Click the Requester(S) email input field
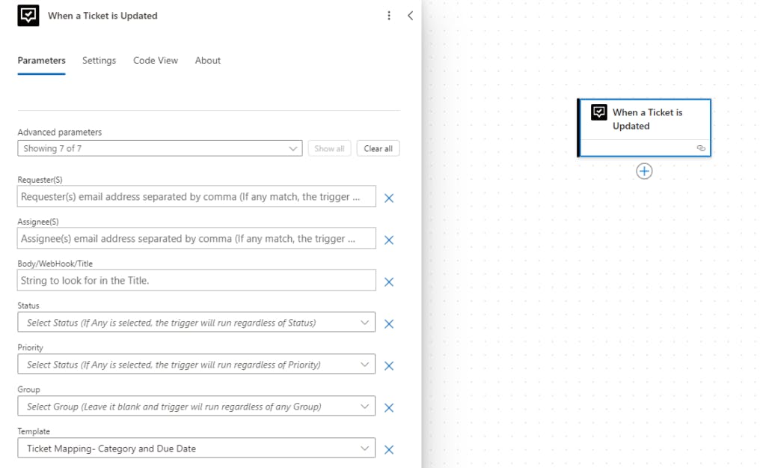This screenshot has width=766, height=468. coord(196,197)
